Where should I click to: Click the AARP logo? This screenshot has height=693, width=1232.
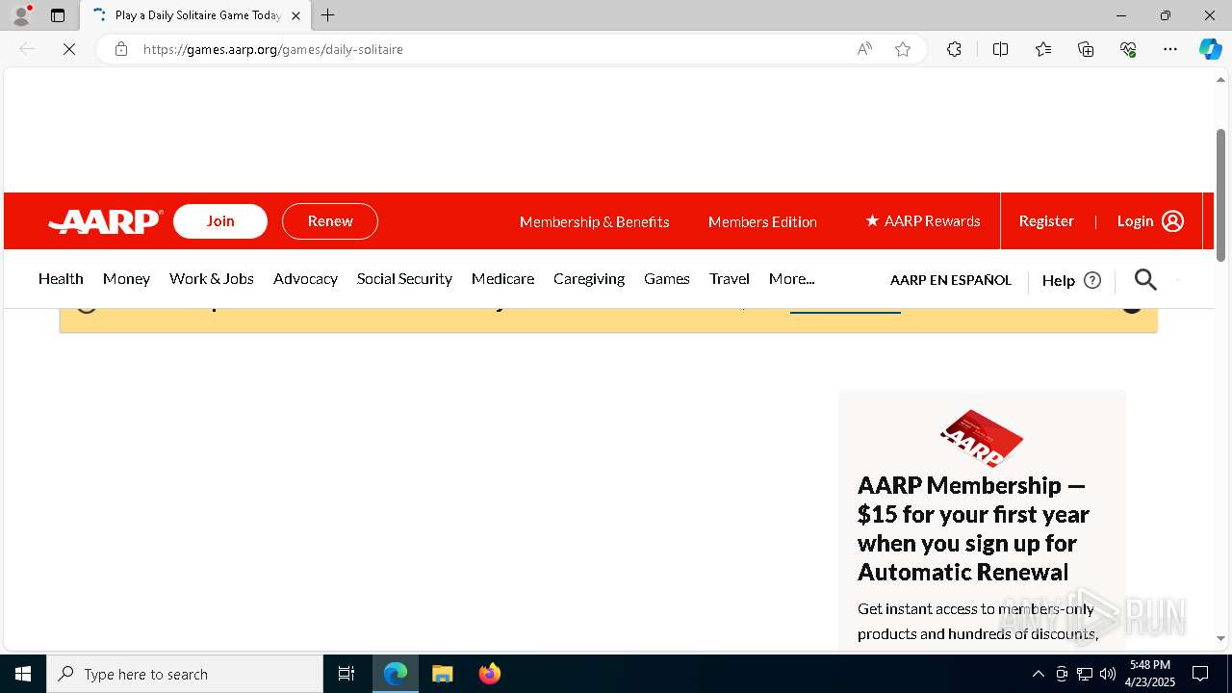tap(106, 221)
